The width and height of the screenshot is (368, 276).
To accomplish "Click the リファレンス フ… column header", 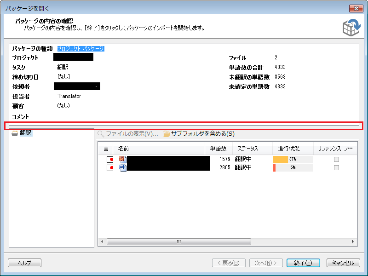I will 335,149.
